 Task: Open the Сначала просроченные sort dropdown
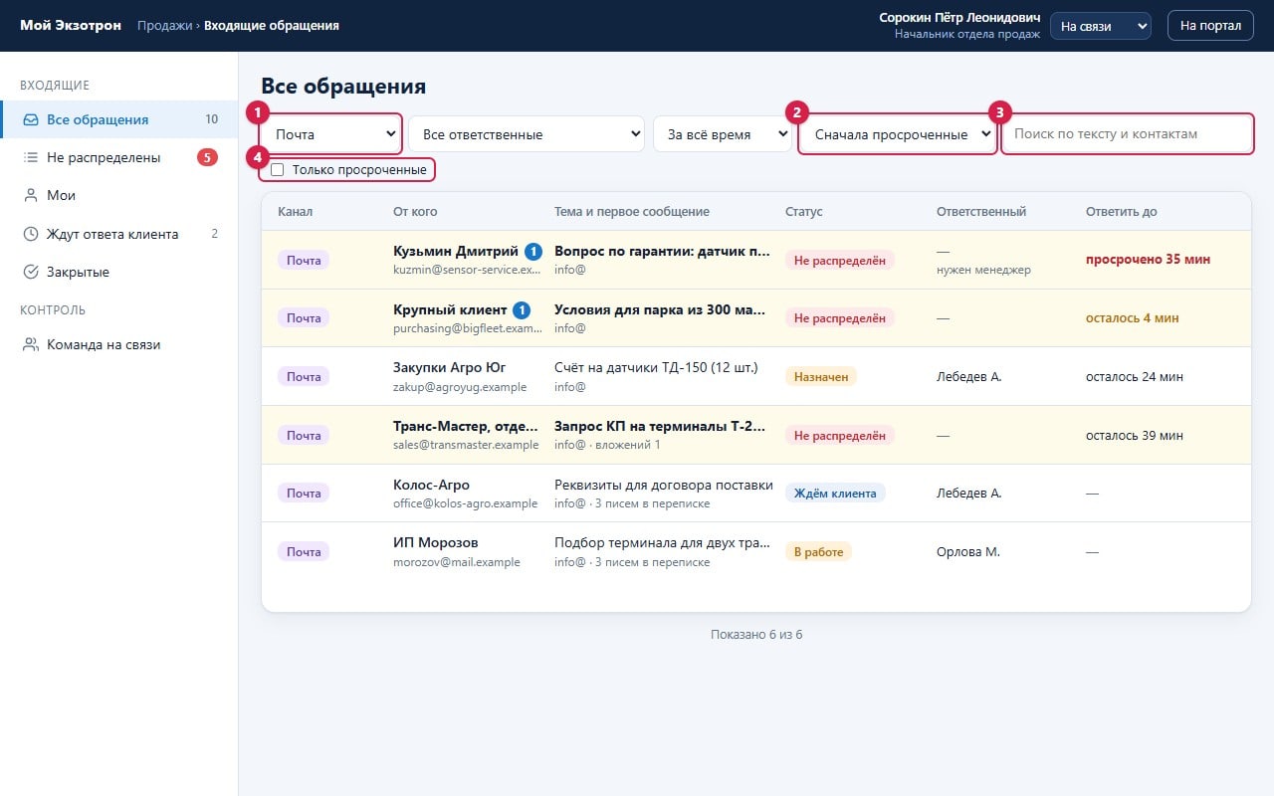pos(898,133)
